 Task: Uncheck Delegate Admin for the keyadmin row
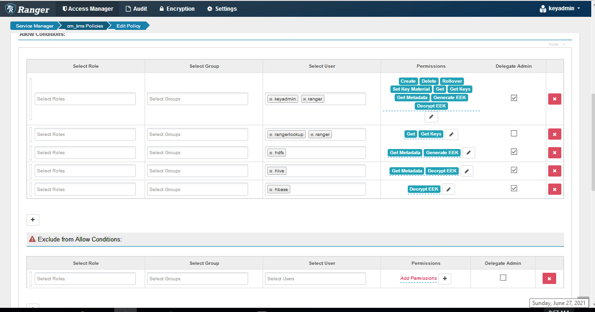point(514,98)
